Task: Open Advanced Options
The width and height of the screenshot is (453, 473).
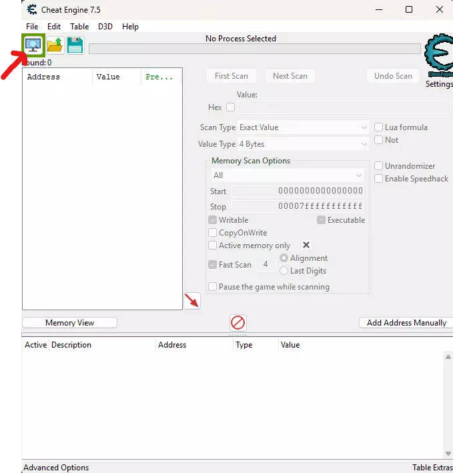Action: click(56, 468)
